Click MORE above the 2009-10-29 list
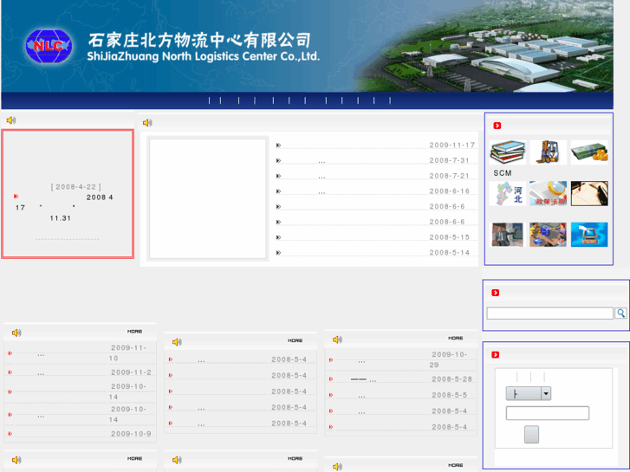 455,339
